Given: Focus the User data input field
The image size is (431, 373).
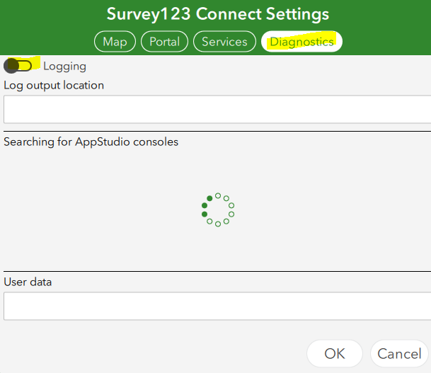Looking at the screenshot, I should (215, 306).
